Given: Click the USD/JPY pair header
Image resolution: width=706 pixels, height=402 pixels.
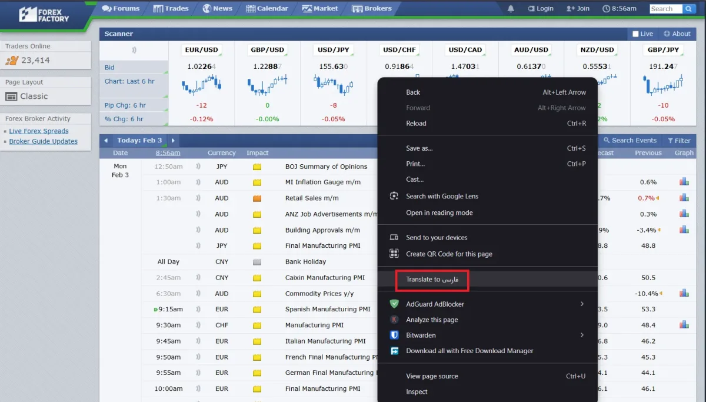Looking at the screenshot, I should (x=333, y=50).
